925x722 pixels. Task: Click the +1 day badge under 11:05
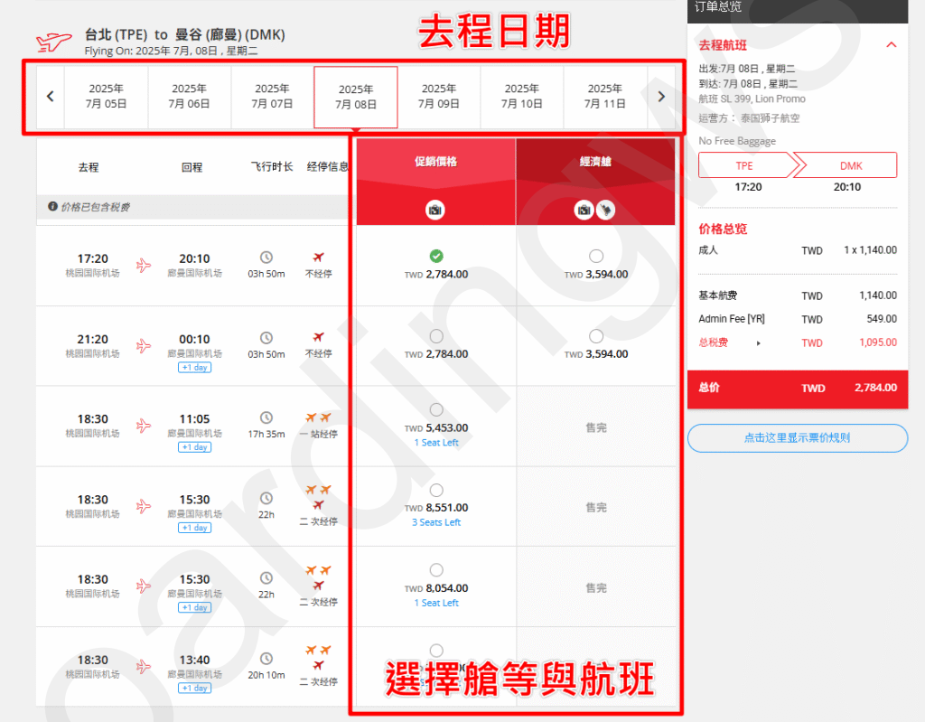[195, 447]
